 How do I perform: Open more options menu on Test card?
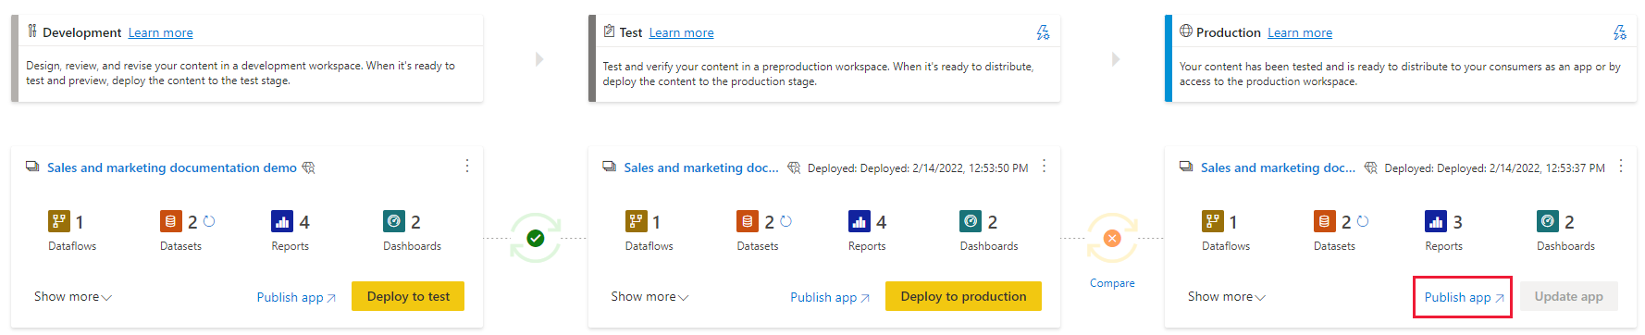click(x=1044, y=166)
